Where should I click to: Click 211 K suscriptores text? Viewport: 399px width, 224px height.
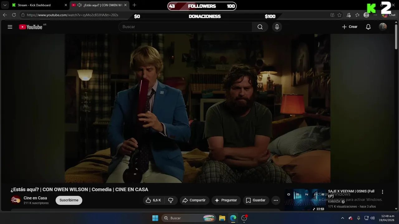click(36, 203)
